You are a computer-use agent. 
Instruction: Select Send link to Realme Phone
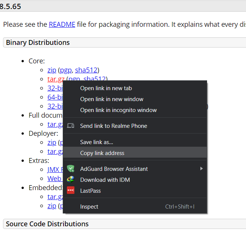(x=113, y=126)
